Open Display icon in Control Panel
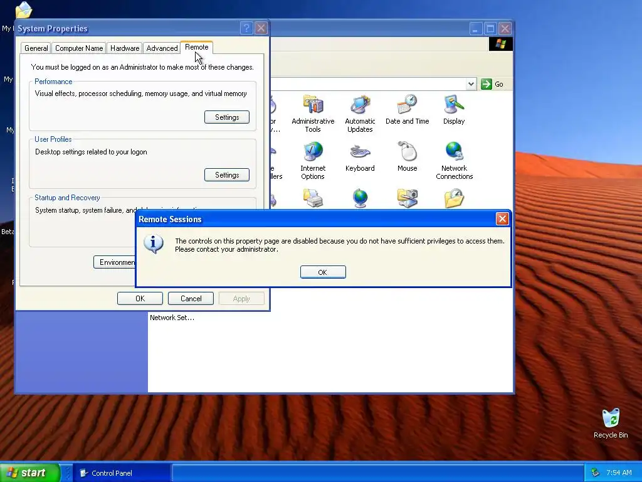This screenshot has width=642, height=482. (x=454, y=109)
